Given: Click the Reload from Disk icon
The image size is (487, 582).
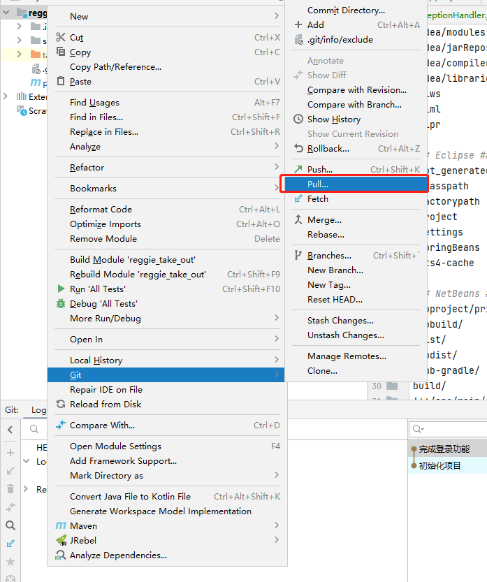Looking at the screenshot, I should point(61,404).
